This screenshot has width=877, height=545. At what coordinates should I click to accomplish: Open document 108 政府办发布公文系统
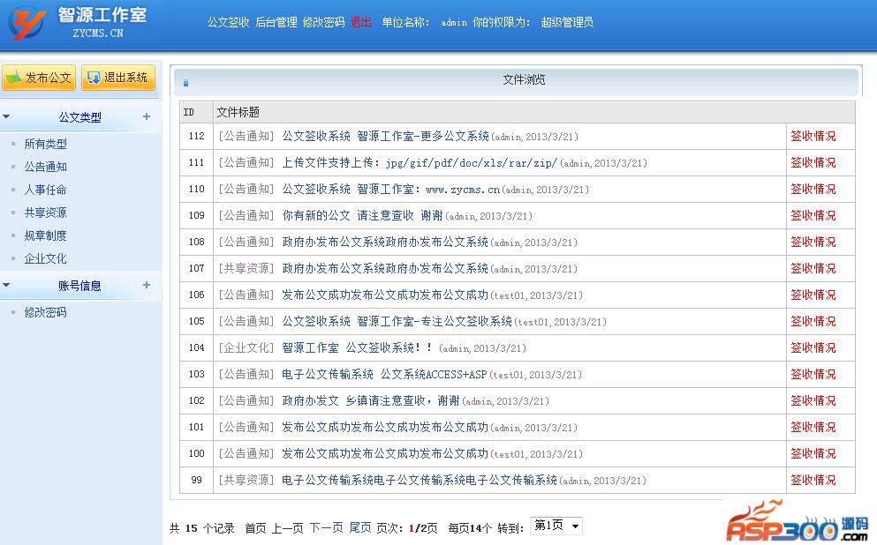[x=385, y=242]
